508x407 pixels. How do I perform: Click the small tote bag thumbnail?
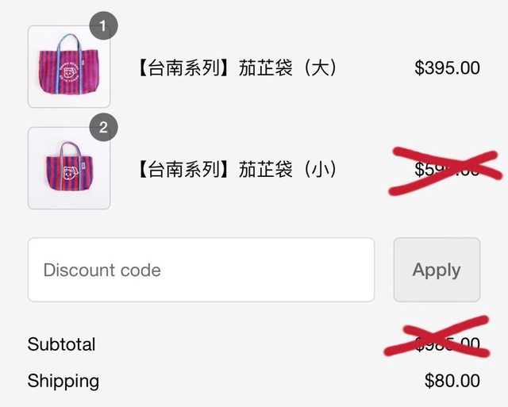(x=68, y=168)
